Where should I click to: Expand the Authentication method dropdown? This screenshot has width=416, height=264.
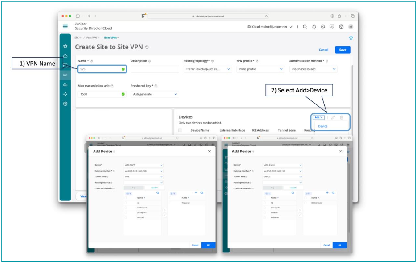(x=313, y=69)
